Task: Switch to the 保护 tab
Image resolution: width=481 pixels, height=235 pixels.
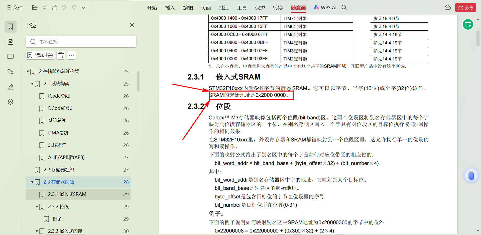Action: tap(260, 8)
